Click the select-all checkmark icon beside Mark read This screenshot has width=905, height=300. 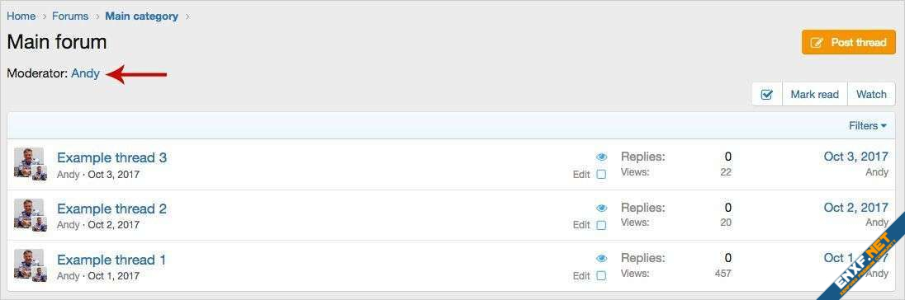click(767, 95)
